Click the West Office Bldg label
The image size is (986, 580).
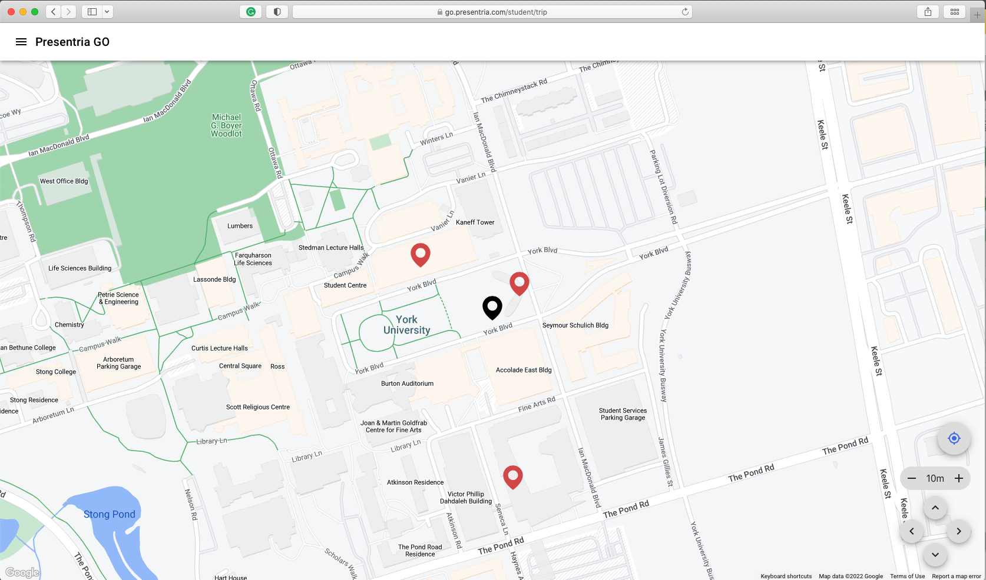pyautogui.click(x=64, y=181)
